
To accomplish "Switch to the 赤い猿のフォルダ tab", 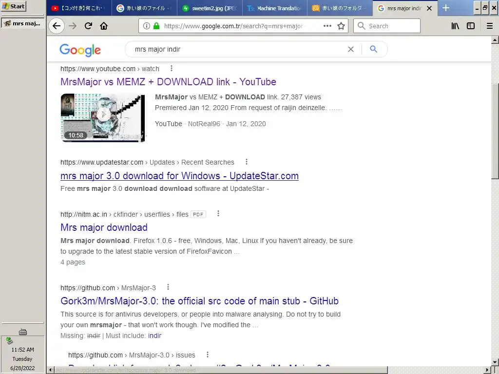I will (340, 8).
